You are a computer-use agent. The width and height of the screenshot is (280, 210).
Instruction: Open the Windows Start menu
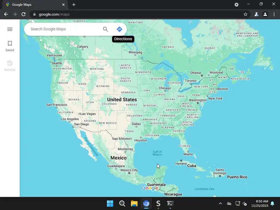click(x=110, y=203)
